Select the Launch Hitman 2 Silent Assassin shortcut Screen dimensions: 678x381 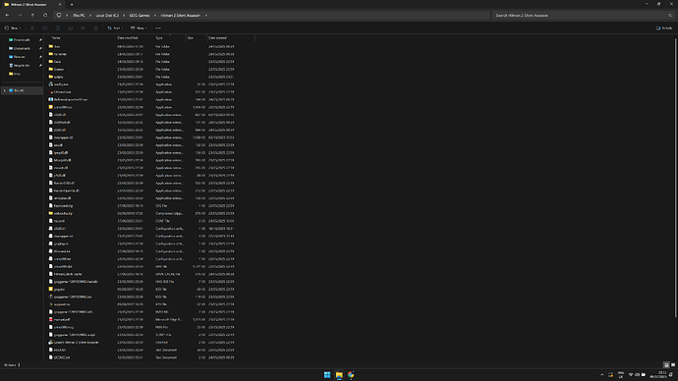click(x=74, y=342)
